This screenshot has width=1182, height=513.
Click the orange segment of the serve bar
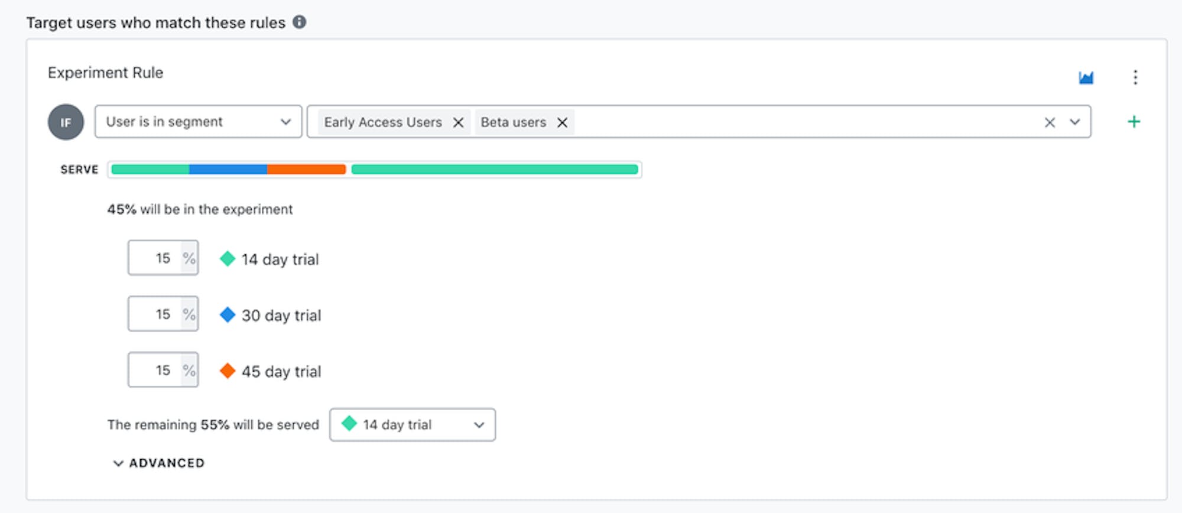[306, 170]
